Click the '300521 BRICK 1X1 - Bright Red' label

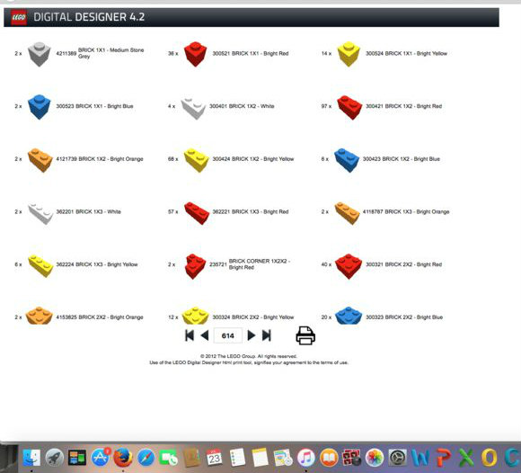(x=251, y=54)
